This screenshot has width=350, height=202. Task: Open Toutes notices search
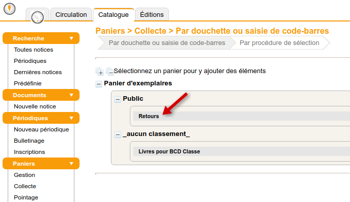33,50
